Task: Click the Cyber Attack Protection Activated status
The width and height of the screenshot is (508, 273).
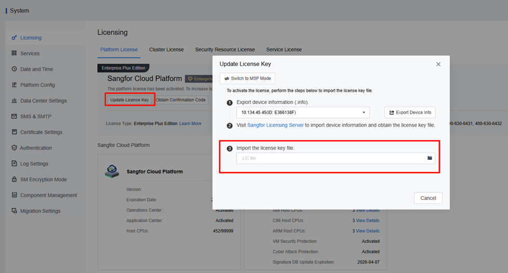Action: [371, 252]
